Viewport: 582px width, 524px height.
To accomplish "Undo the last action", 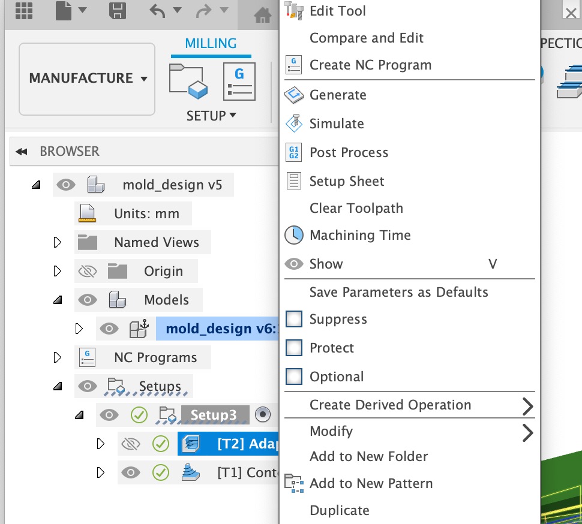I will 157,10.
